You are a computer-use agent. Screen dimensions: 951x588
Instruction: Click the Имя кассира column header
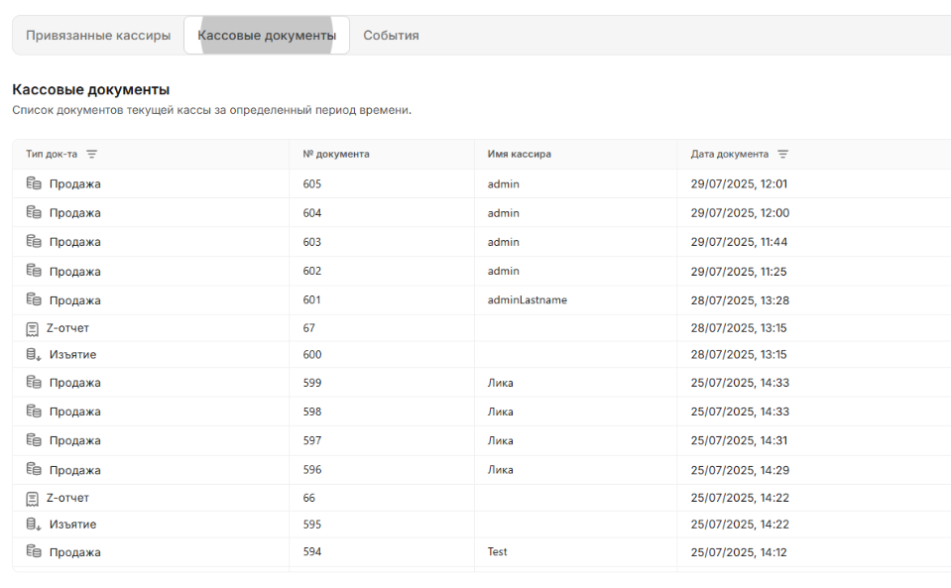point(520,155)
